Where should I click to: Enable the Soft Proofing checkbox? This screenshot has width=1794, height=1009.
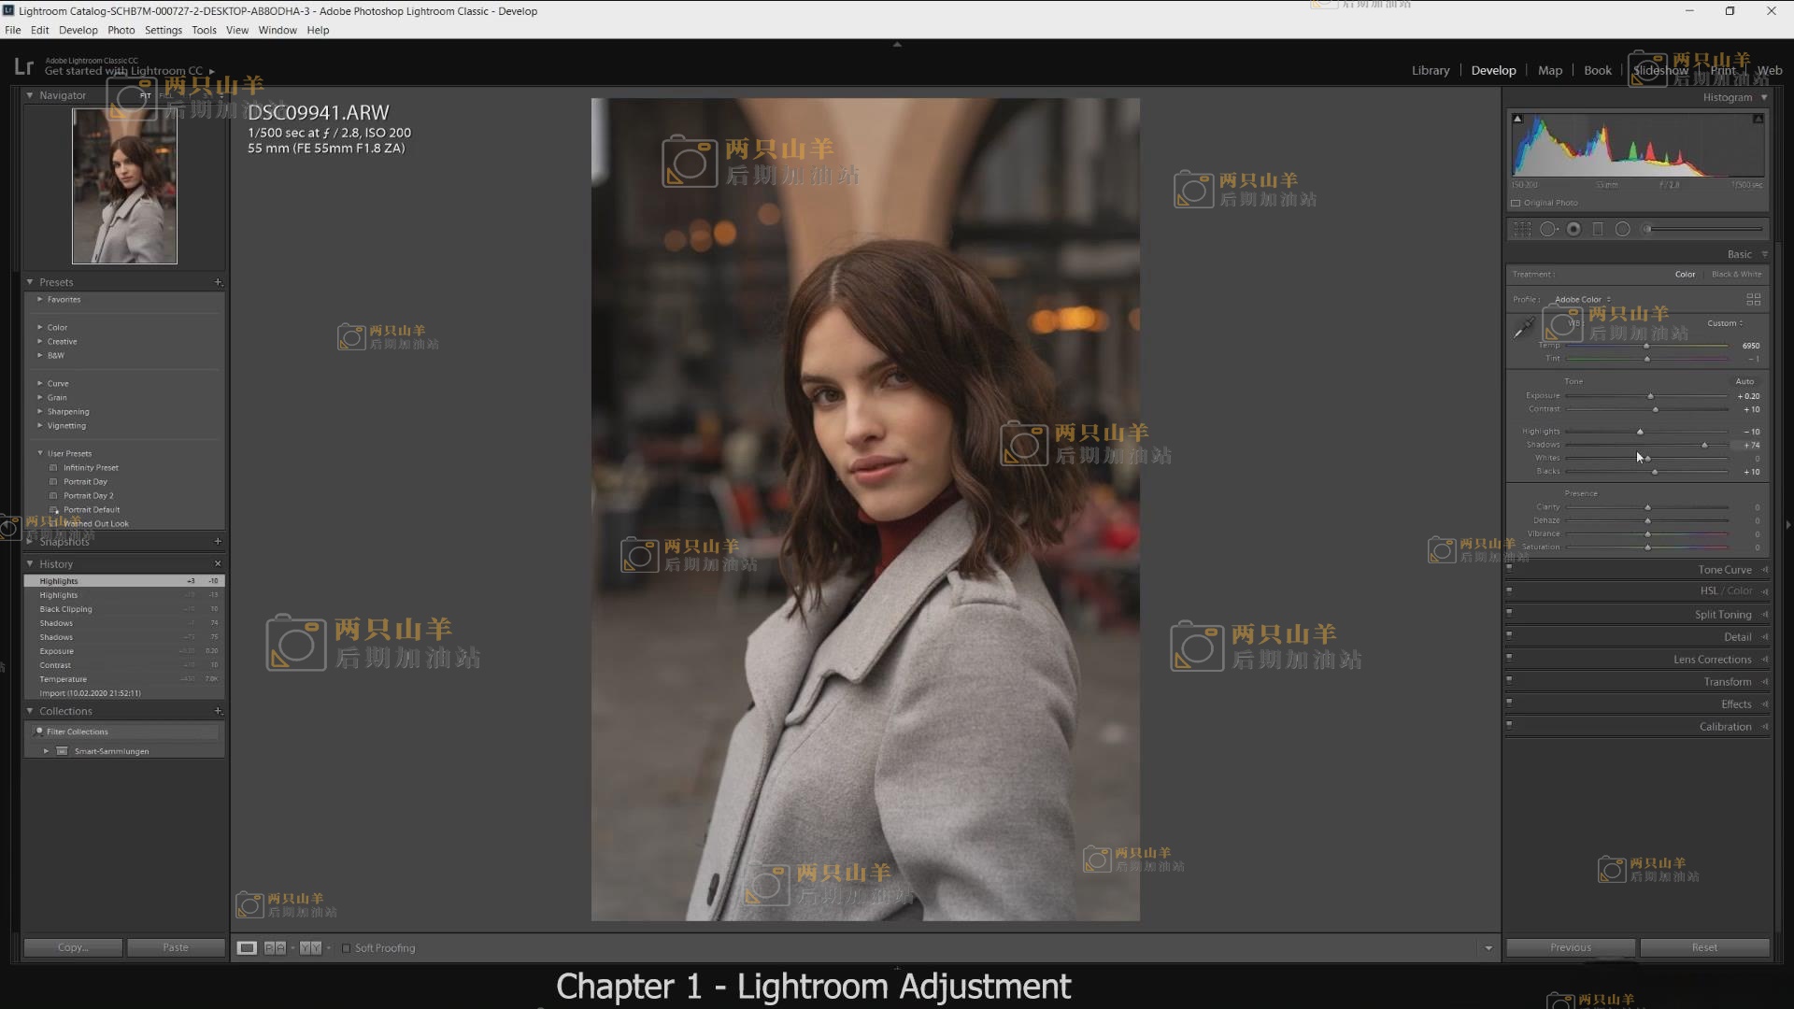[x=347, y=947]
